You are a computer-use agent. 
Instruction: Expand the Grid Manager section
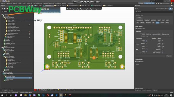tap(135, 59)
